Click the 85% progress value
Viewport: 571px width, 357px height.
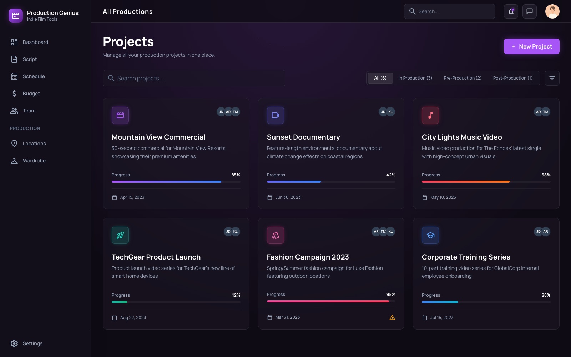(x=236, y=175)
